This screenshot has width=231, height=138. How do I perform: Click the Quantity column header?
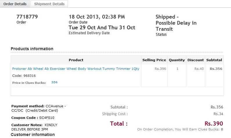pyautogui.click(x=177, y=60)
